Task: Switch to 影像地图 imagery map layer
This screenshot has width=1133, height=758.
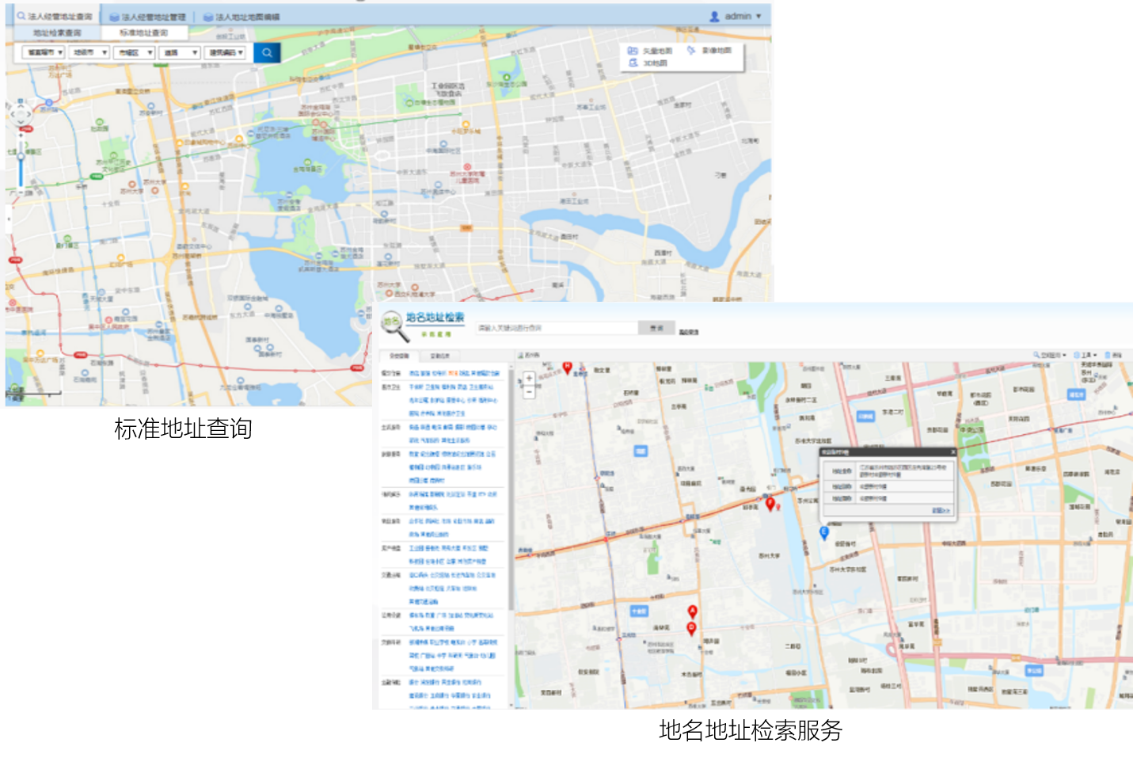Action: 709,51
